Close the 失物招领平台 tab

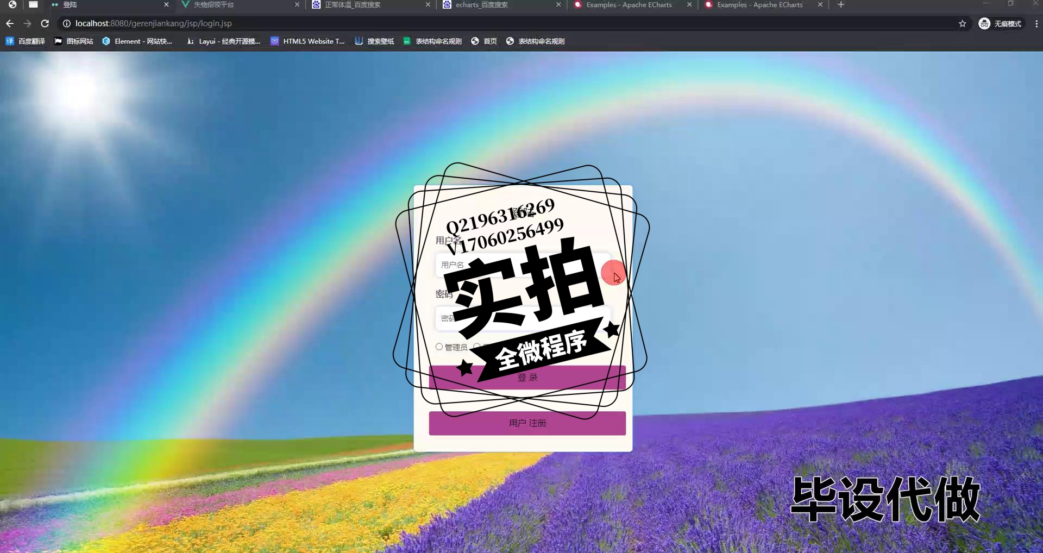[297, 5]
